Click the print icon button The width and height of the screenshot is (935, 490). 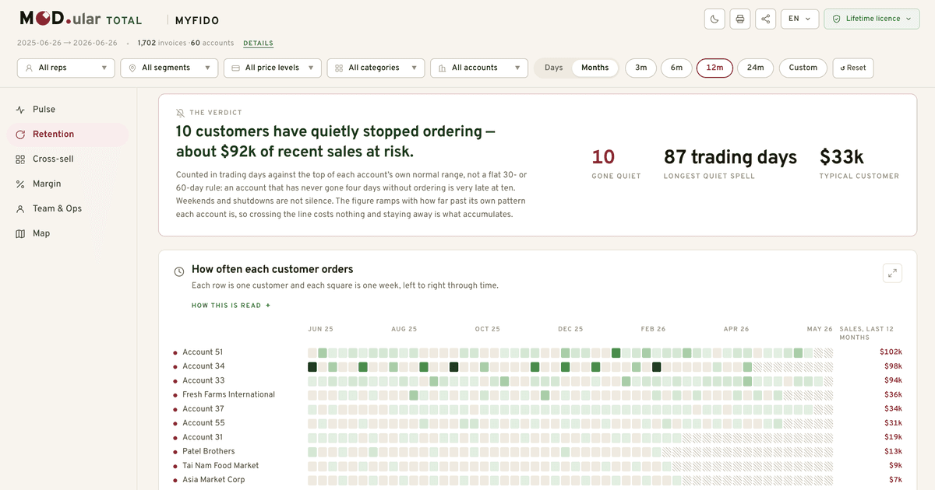pos(740,19)
